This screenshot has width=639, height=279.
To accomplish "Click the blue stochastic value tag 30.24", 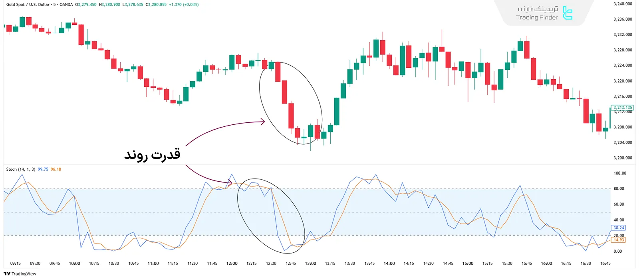I will [x=619, y=228].
